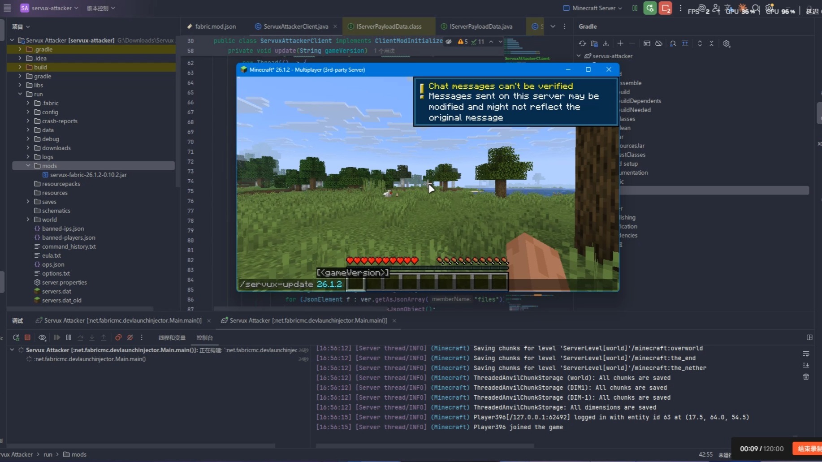
Task: Collapse the Servux Attacker root folder
Action: tap(12, 40)
